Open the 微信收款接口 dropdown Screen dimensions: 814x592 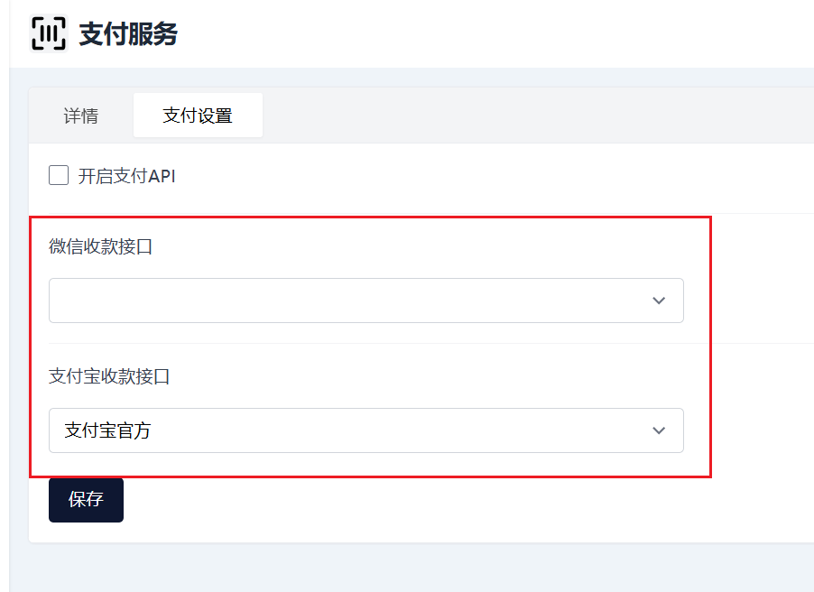coord(365,301)
